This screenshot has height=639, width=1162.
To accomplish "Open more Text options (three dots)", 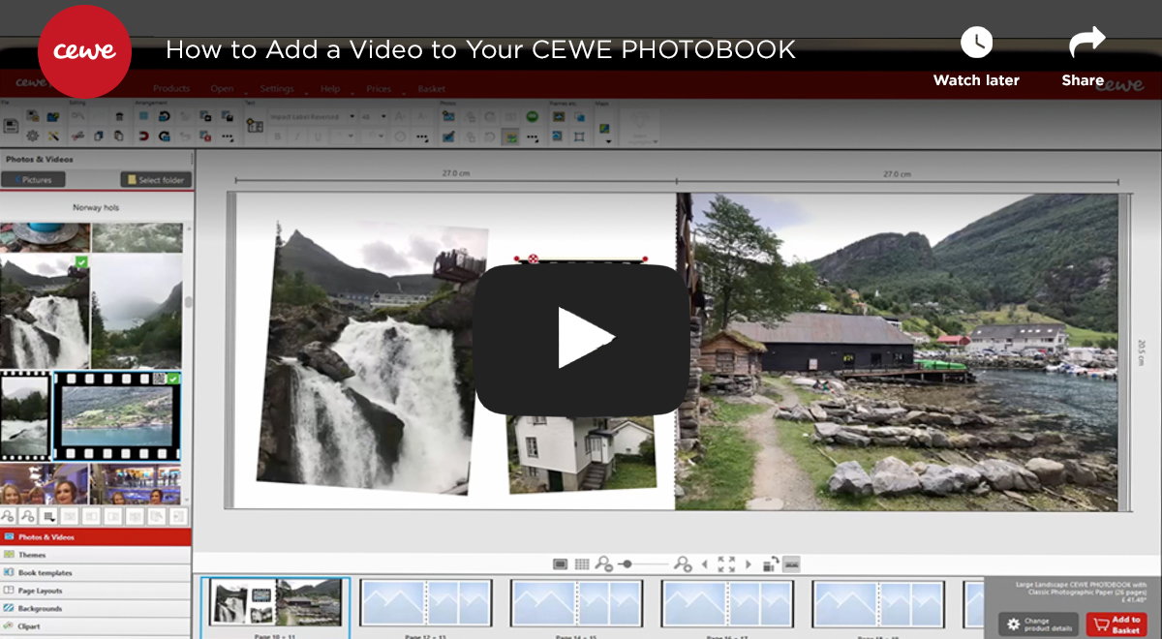I will pos(421,137).
